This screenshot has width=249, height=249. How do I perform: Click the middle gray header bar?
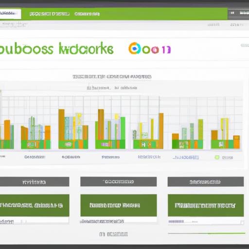click(x=119, y=182)
